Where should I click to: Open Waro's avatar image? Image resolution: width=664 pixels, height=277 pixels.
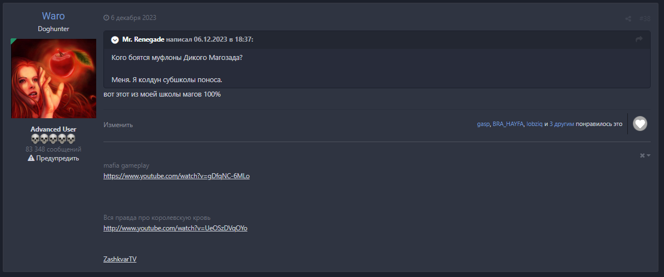pyautogui.click(x=54, y=78)
